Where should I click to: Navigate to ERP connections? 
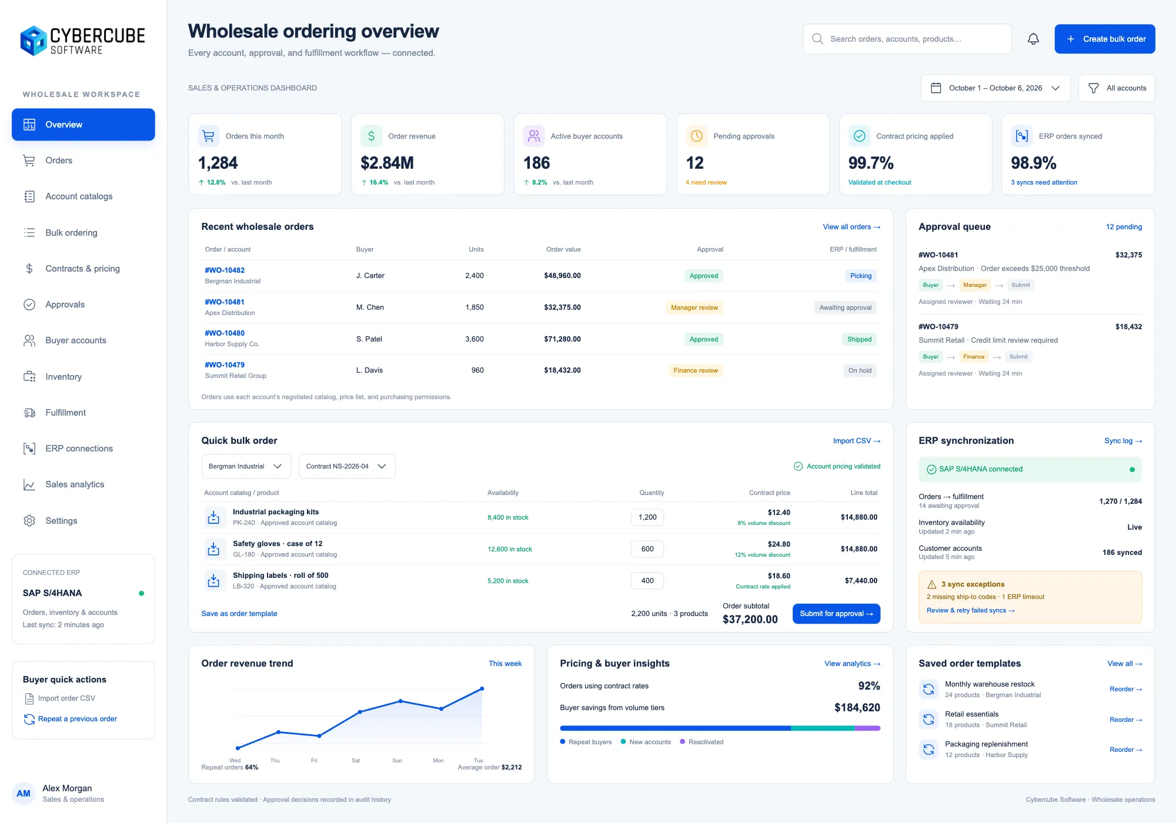pyautogui.click(x=83, y=449)
